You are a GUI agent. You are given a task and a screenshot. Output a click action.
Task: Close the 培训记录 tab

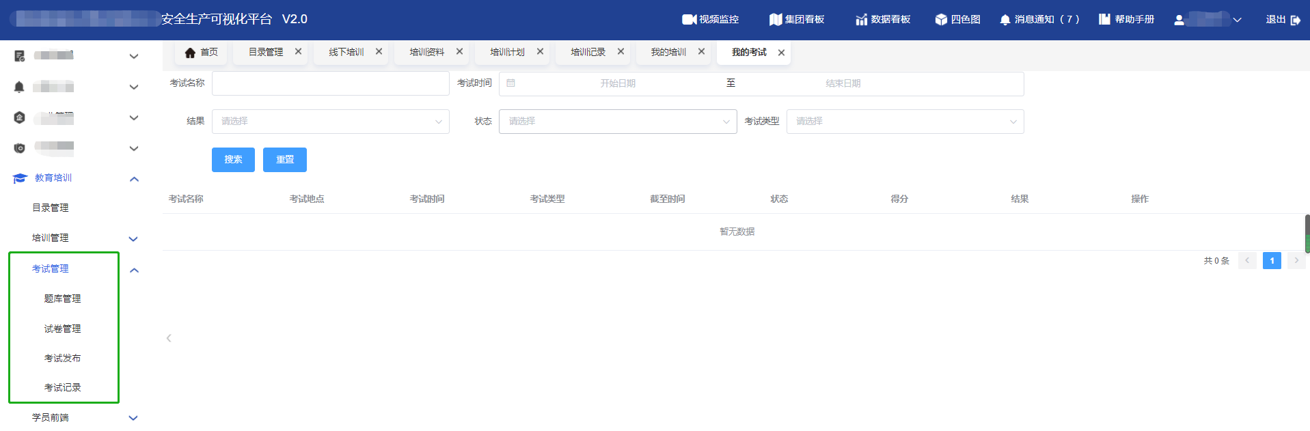click(620, 52)
